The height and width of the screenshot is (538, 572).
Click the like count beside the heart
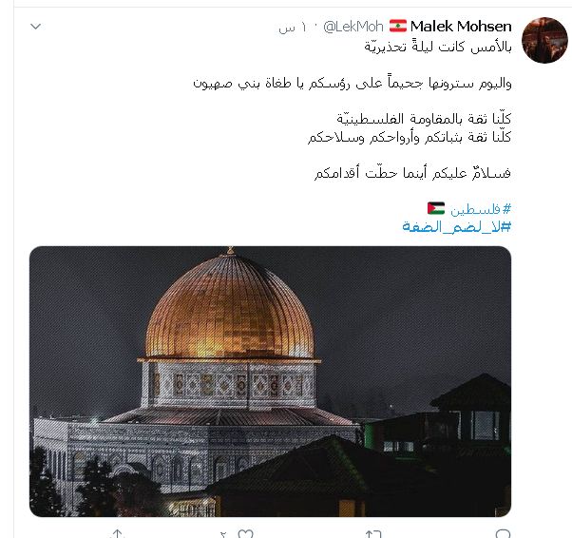pos(223,535)
